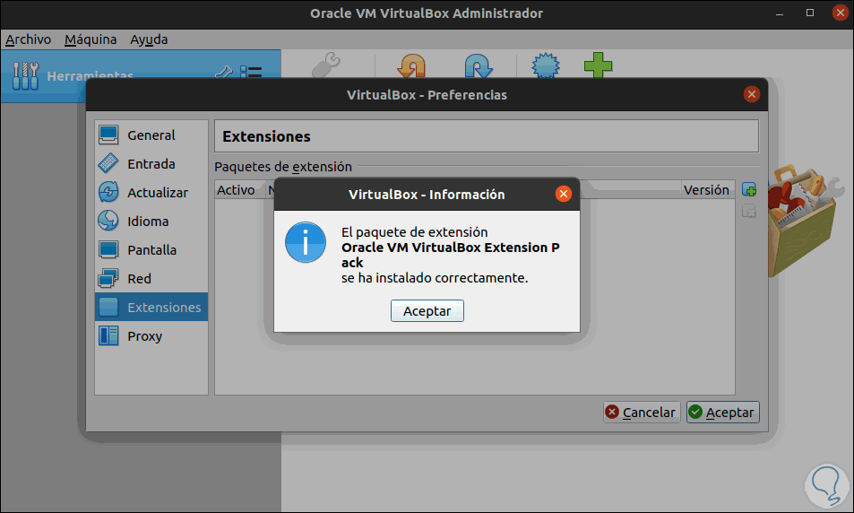Image resolution: width=854 pixels, height=513 pixels.
Task: Minimize the VirtualBox Administrador window
Action: (780, 13)
